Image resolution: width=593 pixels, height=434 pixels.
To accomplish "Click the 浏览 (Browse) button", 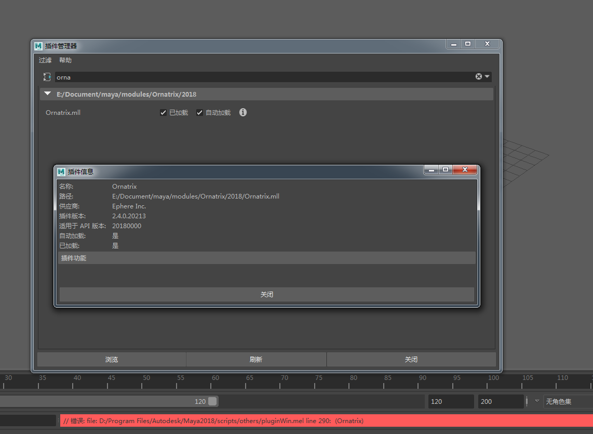I will click(x=112, y=360).
